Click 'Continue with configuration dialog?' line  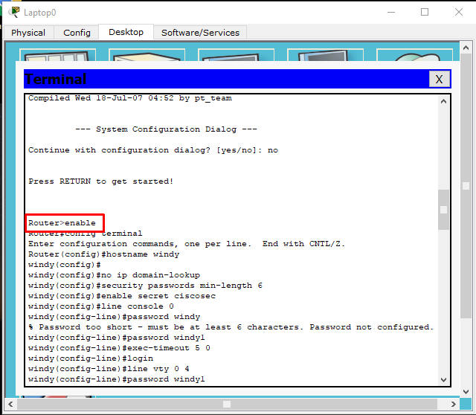[x=153, y=150]
